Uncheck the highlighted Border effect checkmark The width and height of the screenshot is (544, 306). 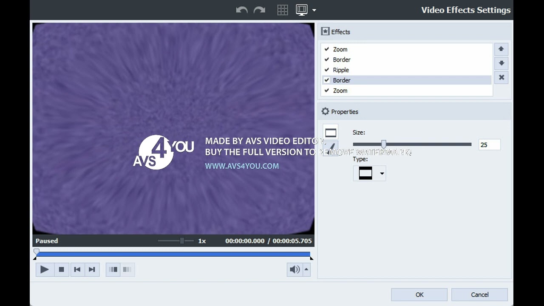[x=327, y=80]
